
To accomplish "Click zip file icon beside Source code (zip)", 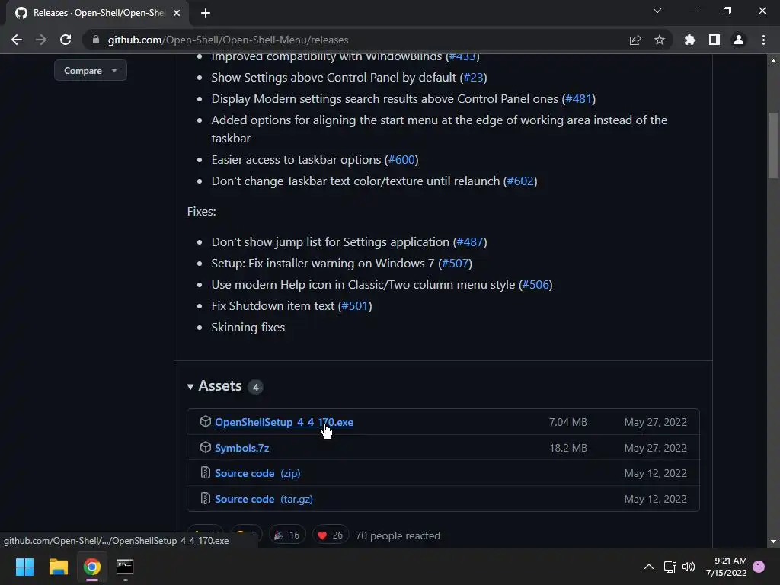I will tap(206, 472).
